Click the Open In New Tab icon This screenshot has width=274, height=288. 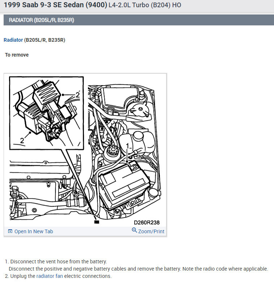(x=10, y=231)
